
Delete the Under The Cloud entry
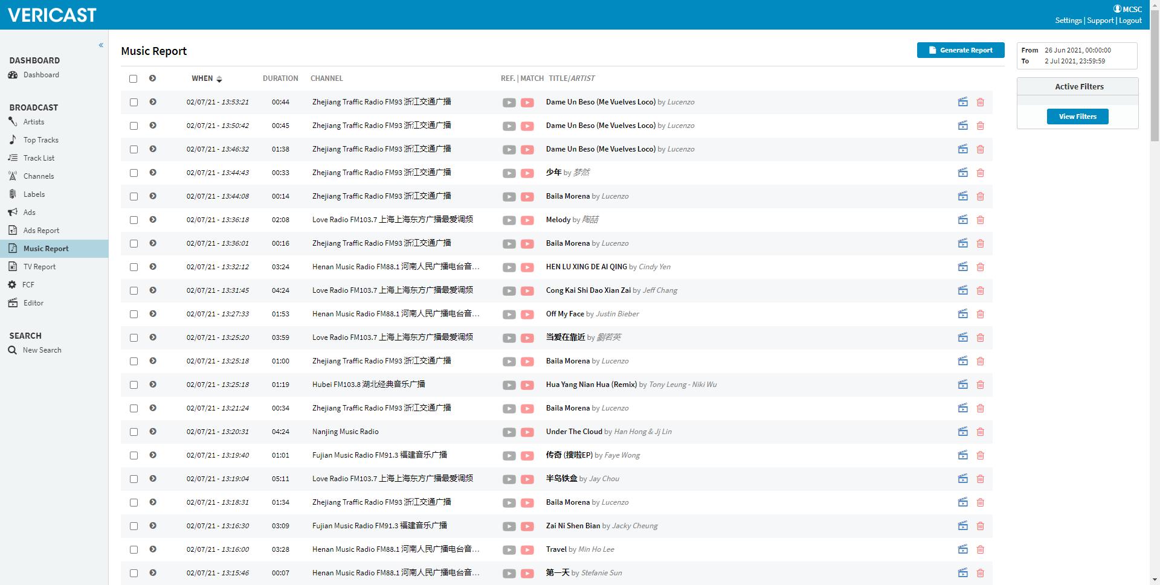[x=981, y=432]
